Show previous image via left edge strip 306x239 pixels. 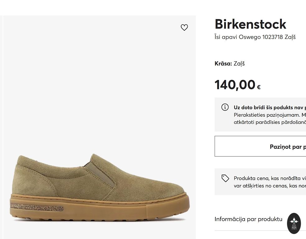pyautogui.click(x=1, y=124)
